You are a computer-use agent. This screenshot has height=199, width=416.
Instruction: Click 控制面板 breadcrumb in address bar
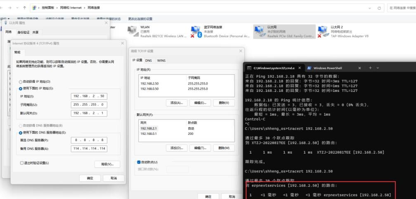(x=48, y=8)
